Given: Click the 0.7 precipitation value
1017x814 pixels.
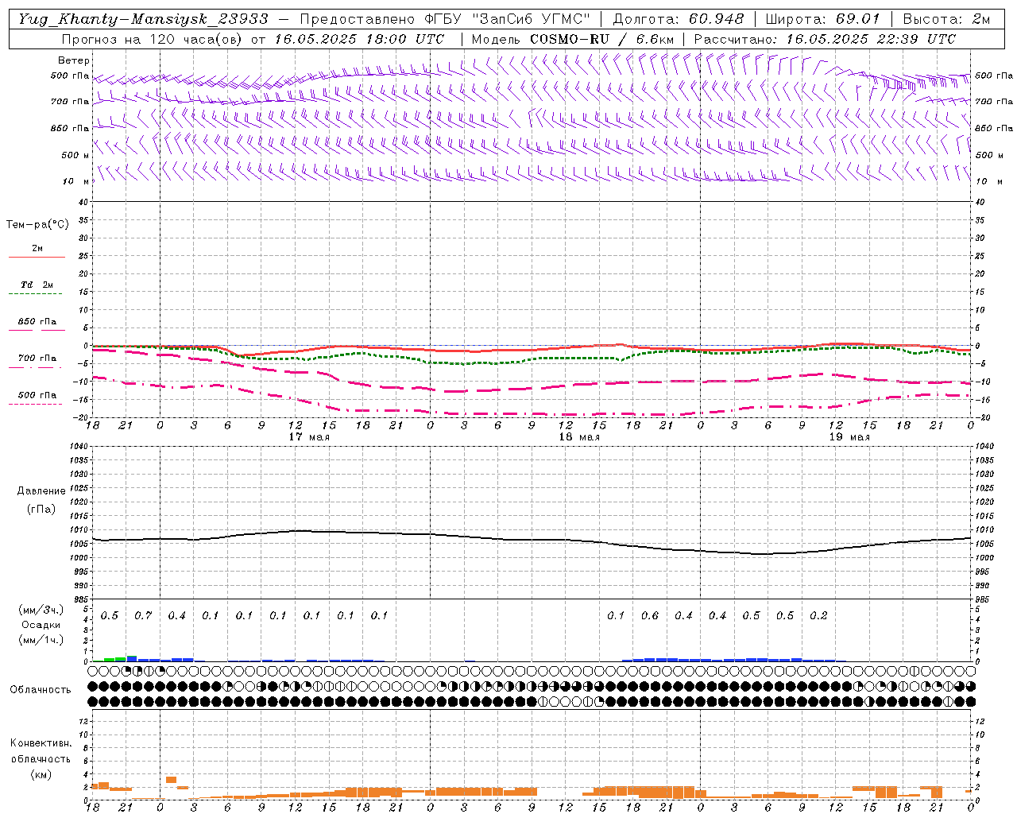Looking at the screenshot, I should click(x=143, y=616).
